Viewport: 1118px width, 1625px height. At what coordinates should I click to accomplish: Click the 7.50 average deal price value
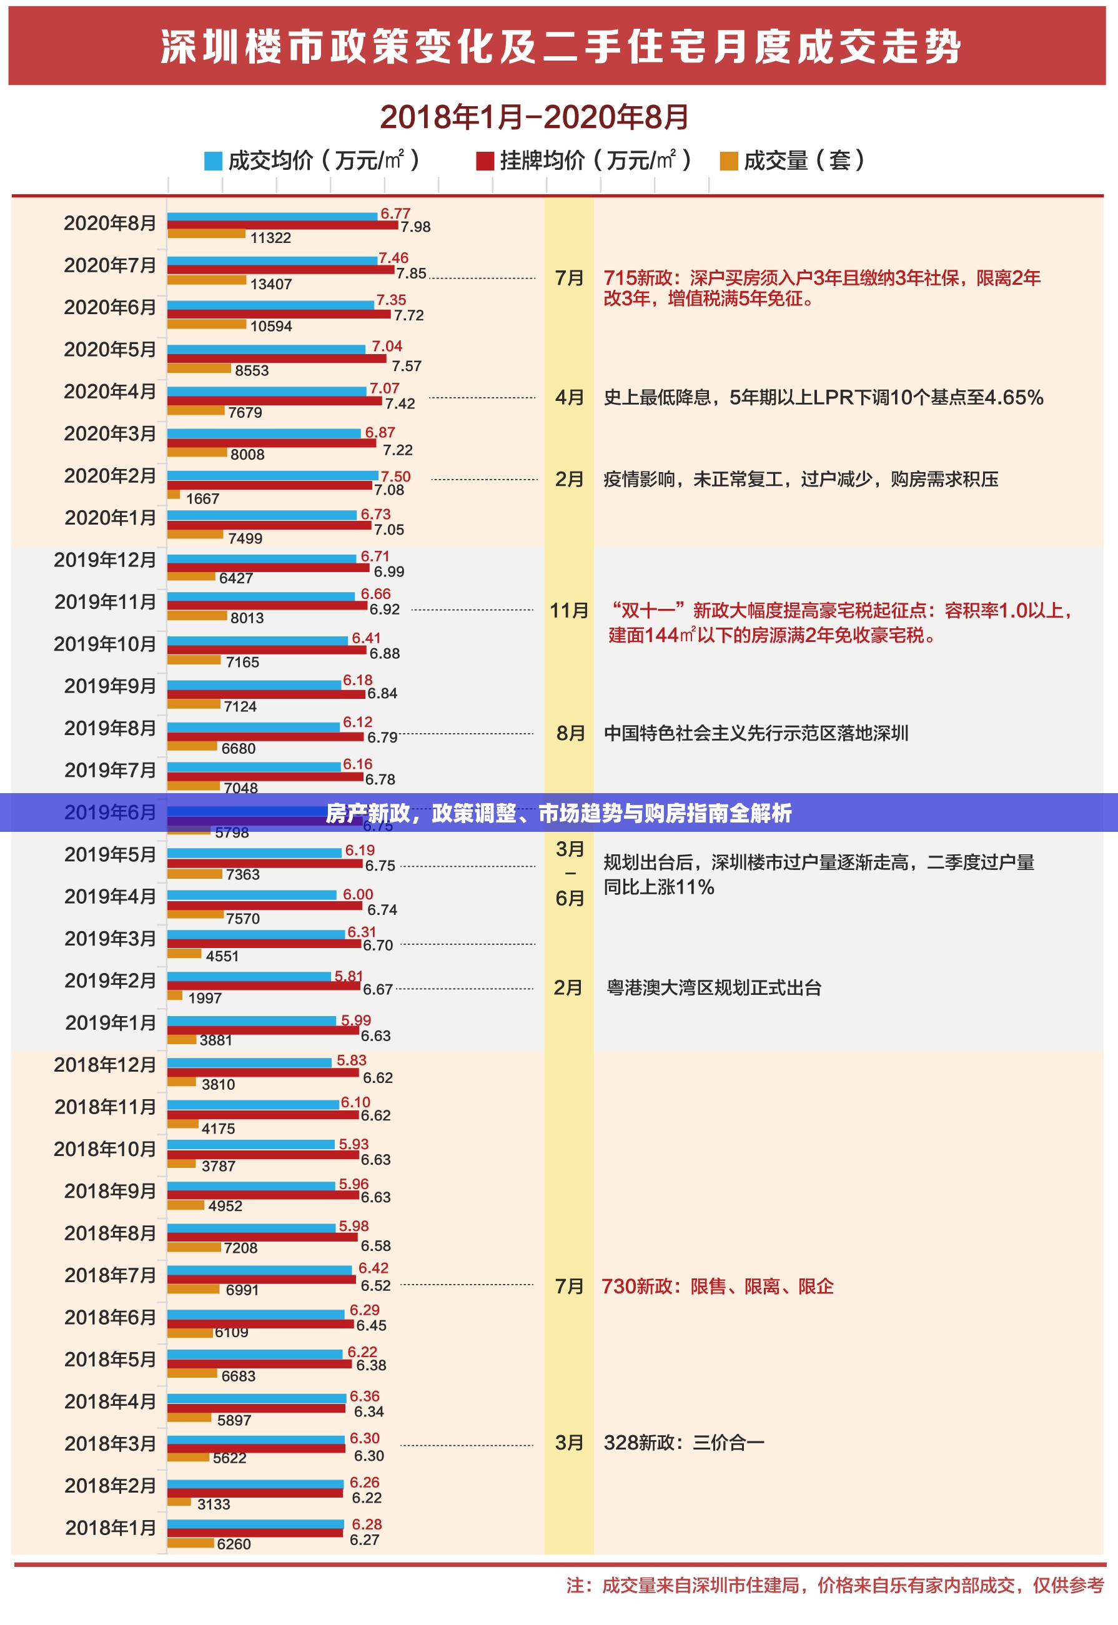point(395,477)
